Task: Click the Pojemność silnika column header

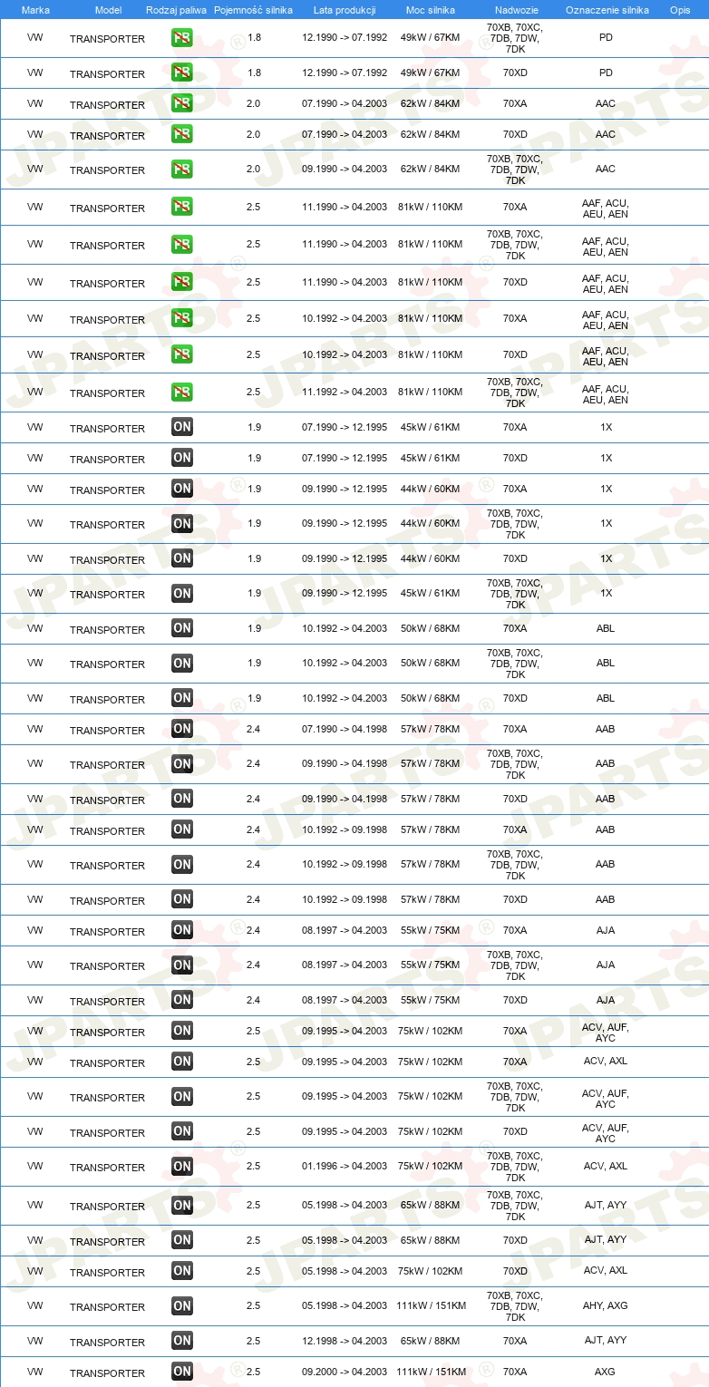Action: click(x=253, y=10)
